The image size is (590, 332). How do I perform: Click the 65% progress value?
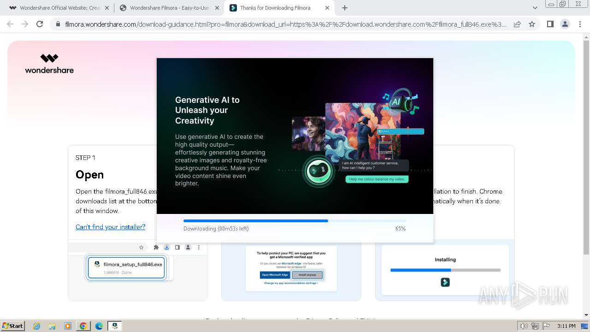400,229
